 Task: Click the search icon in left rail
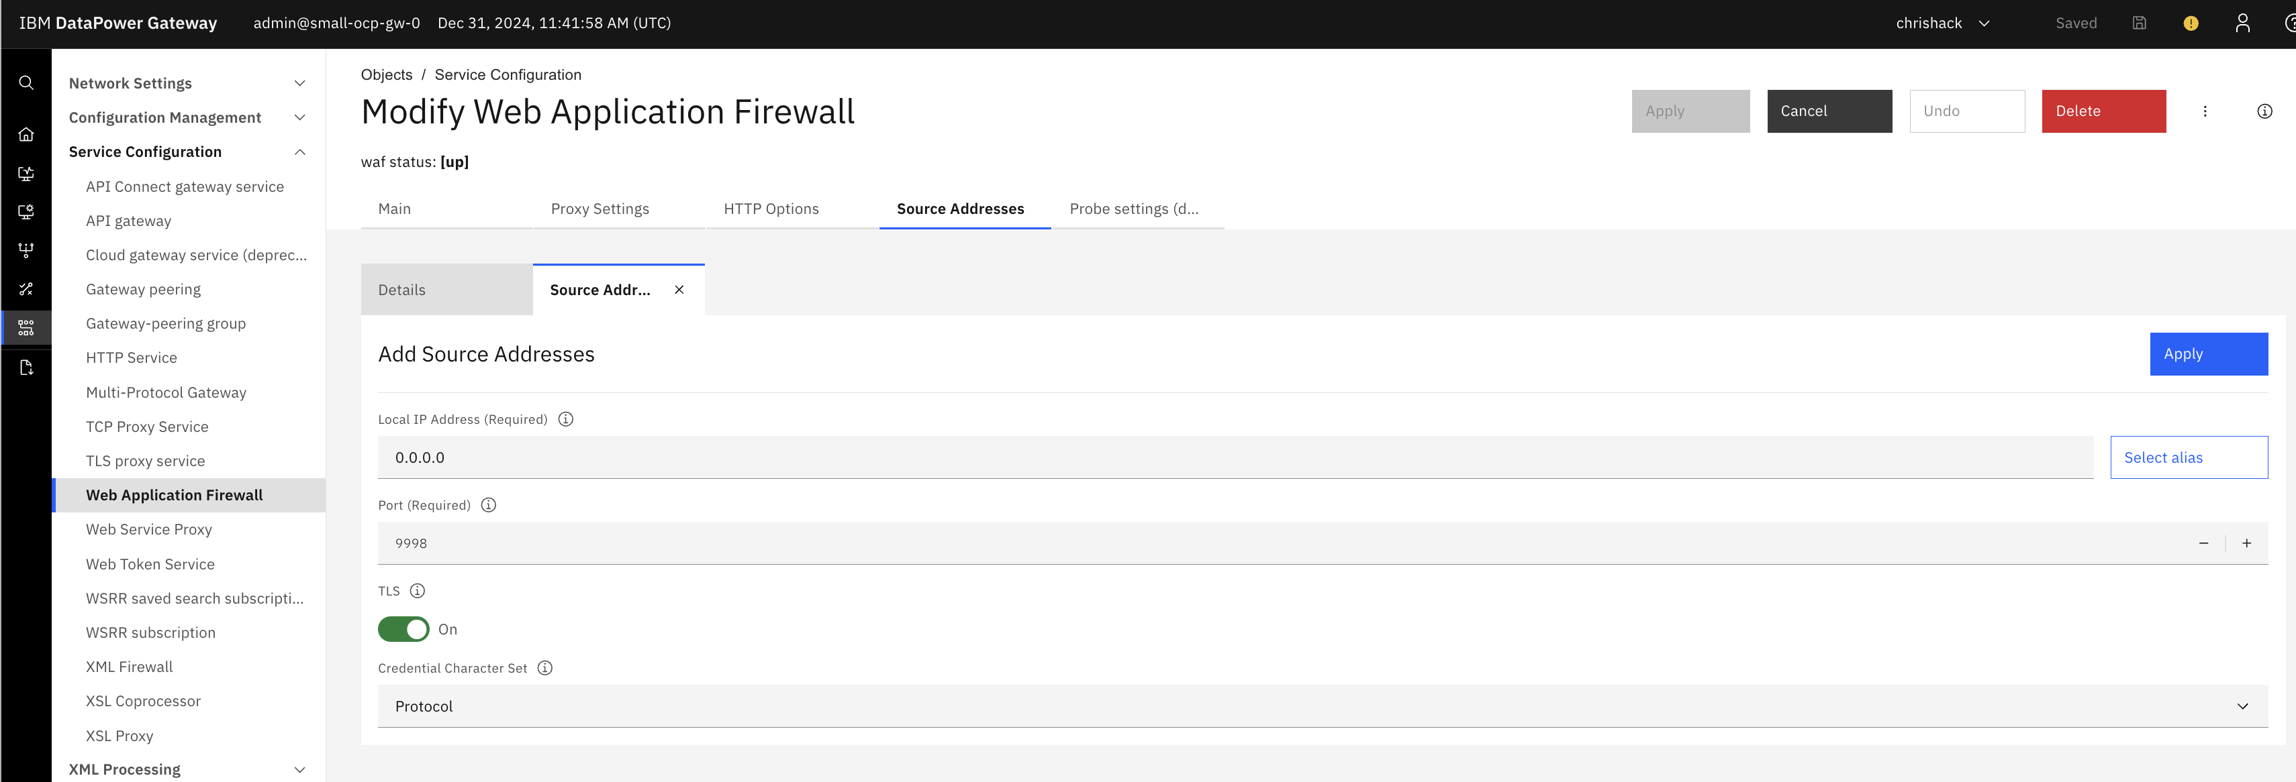[x=26, y=83]
